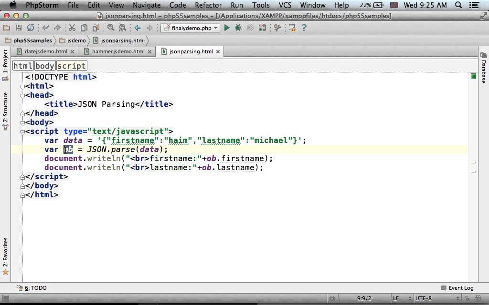Image resolution: width=489 pixels, height=305 pixels.
Task: Open the Database tool window
Action: pos(483,68)
